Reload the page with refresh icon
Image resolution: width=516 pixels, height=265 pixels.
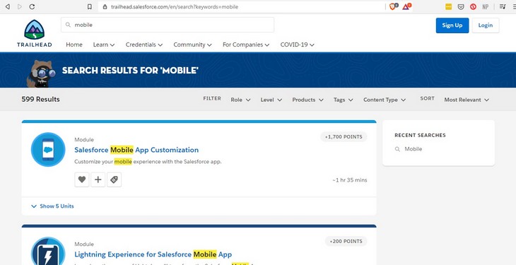coord(32,6)
